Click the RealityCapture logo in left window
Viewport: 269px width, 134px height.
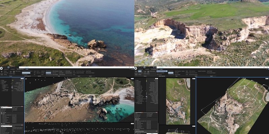click(1, 69)
